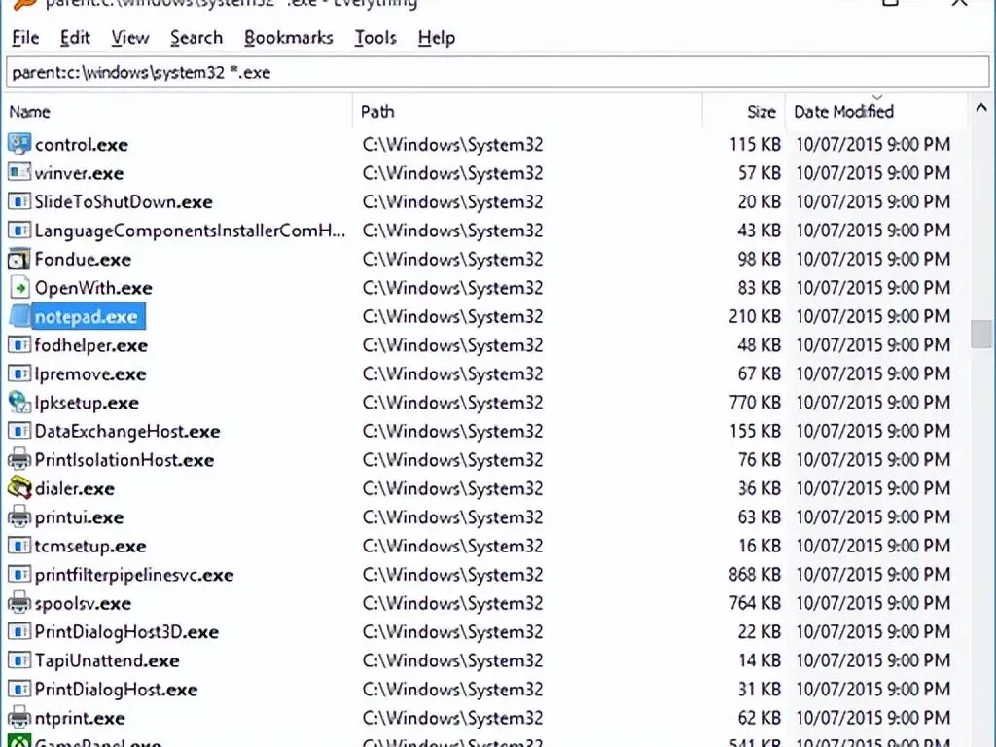Select the lpksetup.exe file name
The height and width of the screenshot is (747, 996).
tap(87, 402)
